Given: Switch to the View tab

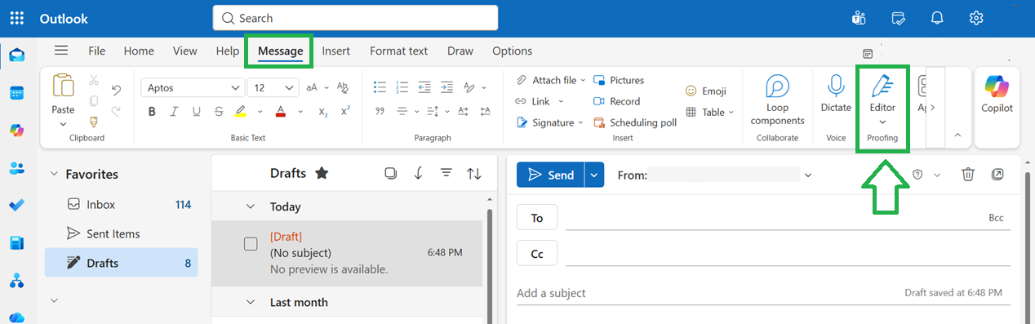Looking at the screenshot, I should (x=185, y=51).
